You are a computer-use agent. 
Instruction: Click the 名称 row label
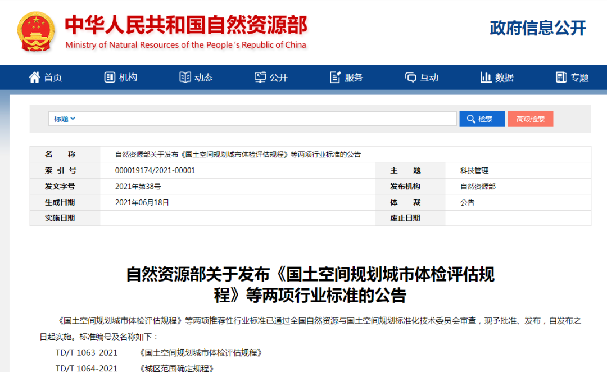[x=60, y=155]
